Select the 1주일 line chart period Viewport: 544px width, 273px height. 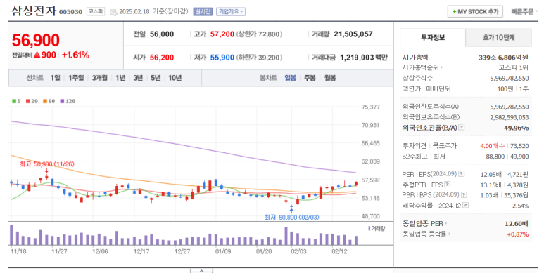(76, 78)
